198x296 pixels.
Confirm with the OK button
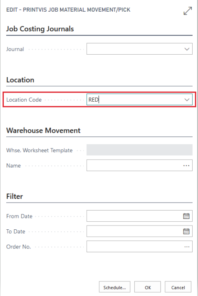pos(148,287)
